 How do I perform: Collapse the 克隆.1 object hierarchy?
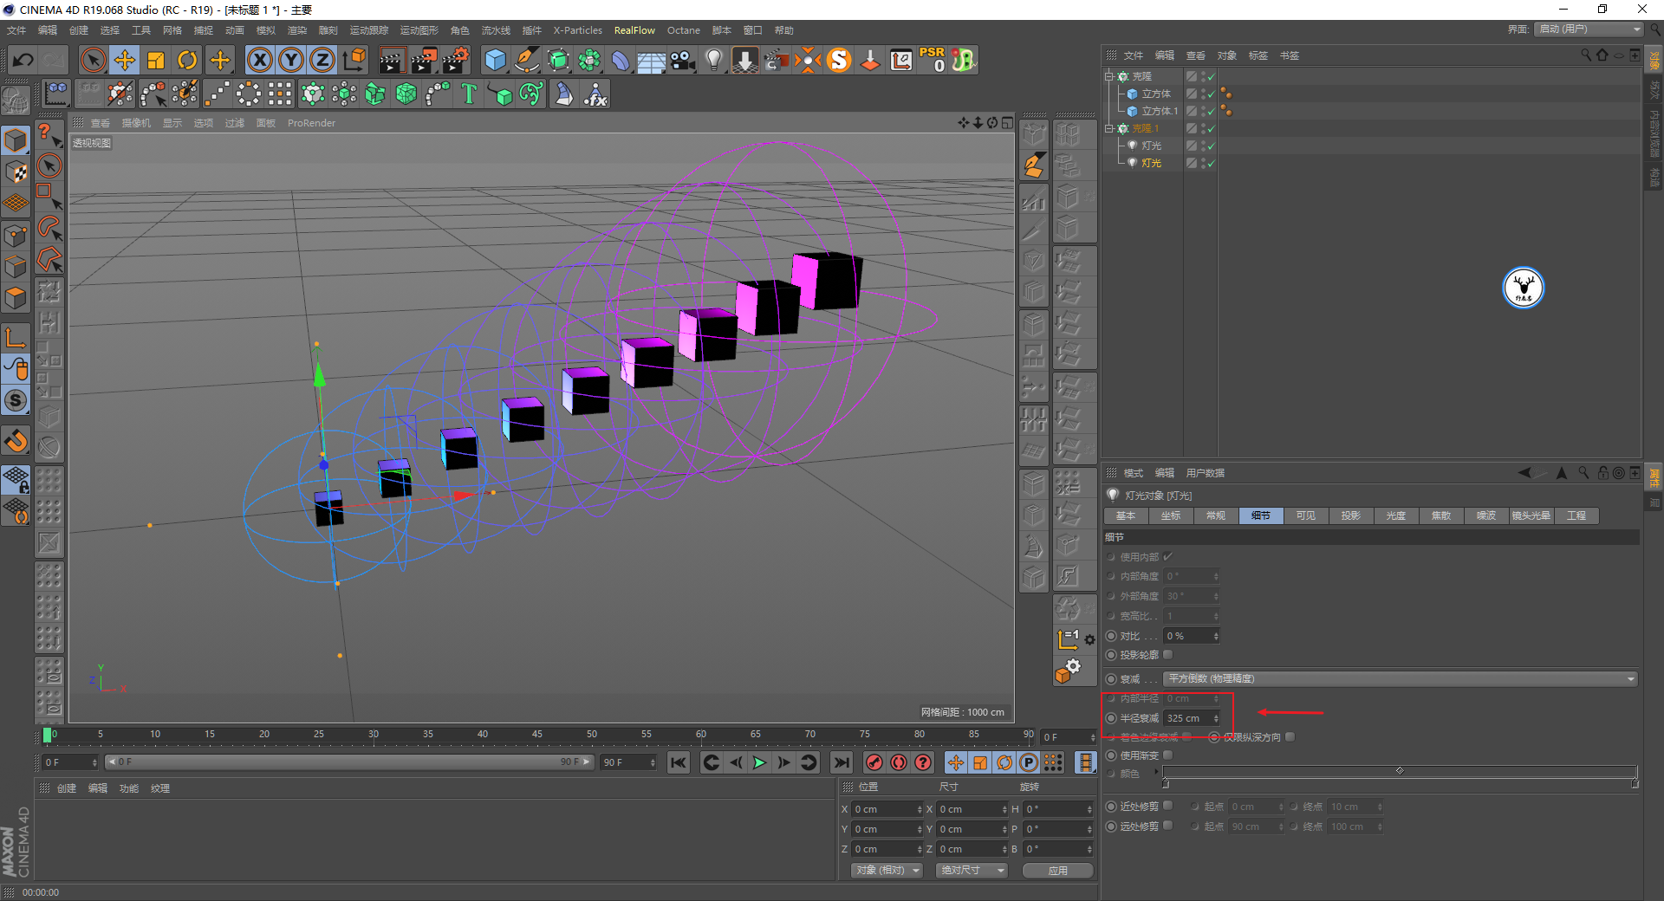point(1108,128)
